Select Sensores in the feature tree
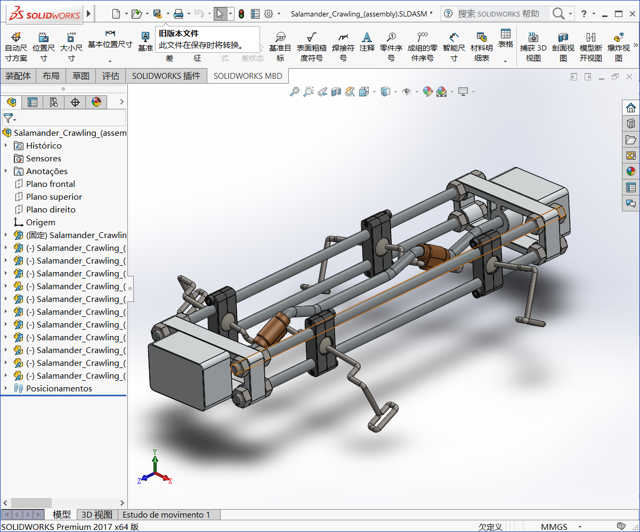This screenshot has width=640, height=532. tap(44, 158)
